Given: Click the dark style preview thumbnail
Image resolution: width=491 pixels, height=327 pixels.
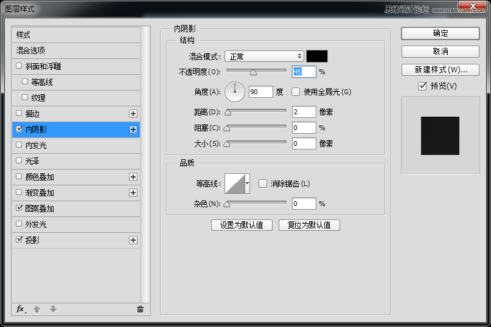Looking at the screenshot, I should pyautogui.click(x=440, y=136).
